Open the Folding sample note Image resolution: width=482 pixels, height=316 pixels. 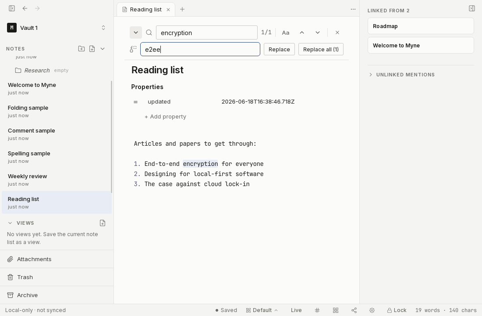[x=57, y=111]
